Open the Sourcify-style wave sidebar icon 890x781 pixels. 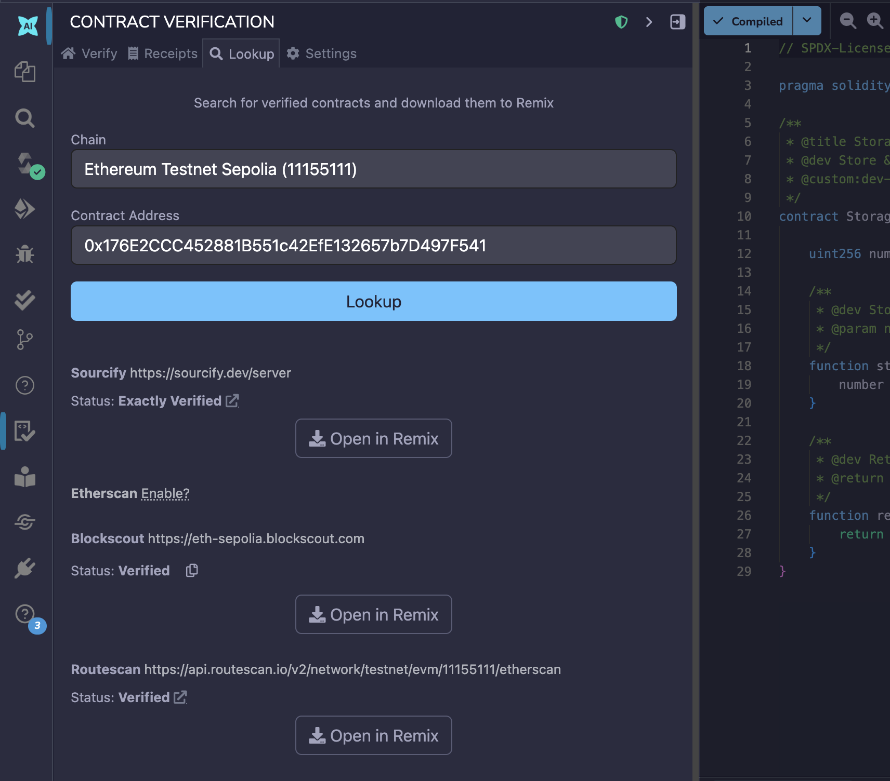click(x=24, y=522)
